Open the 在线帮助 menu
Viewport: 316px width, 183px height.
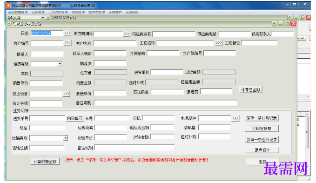click(x=132, y=12)
